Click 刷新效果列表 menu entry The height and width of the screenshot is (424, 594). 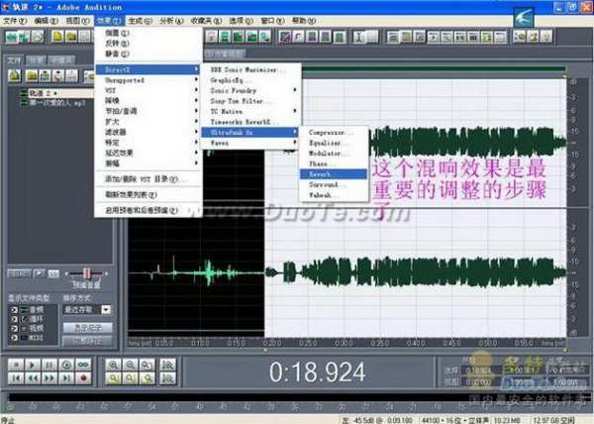pos(148,195)
